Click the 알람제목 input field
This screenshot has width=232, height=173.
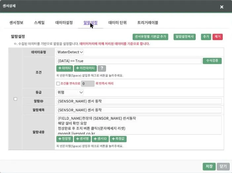139,110
